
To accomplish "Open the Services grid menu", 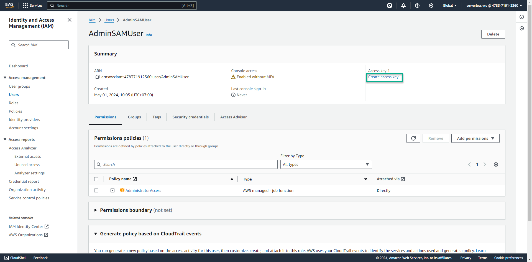I will pos(33,6).
